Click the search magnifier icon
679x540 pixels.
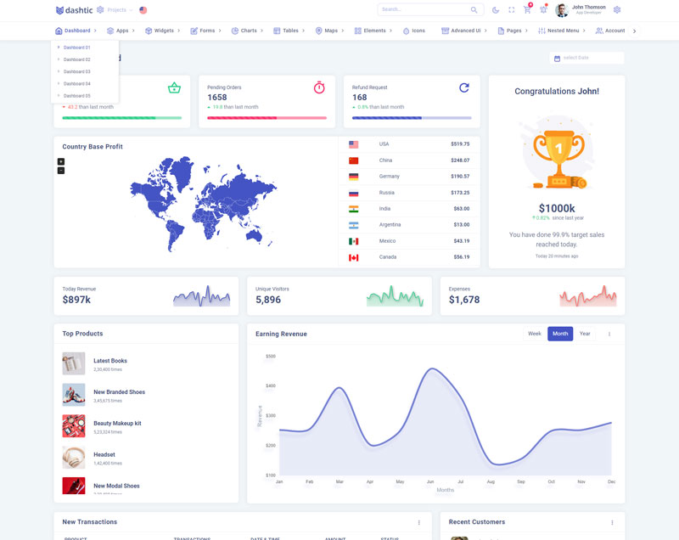(x=474, y=10)
